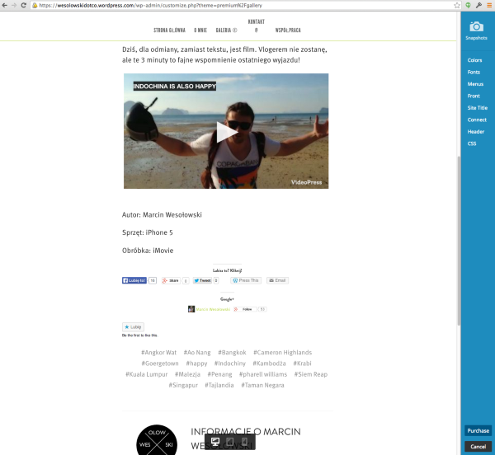This screenshot has height=455, width=495.
Task: Open the Fonts customizer section
Action: [x=474, y=73]
